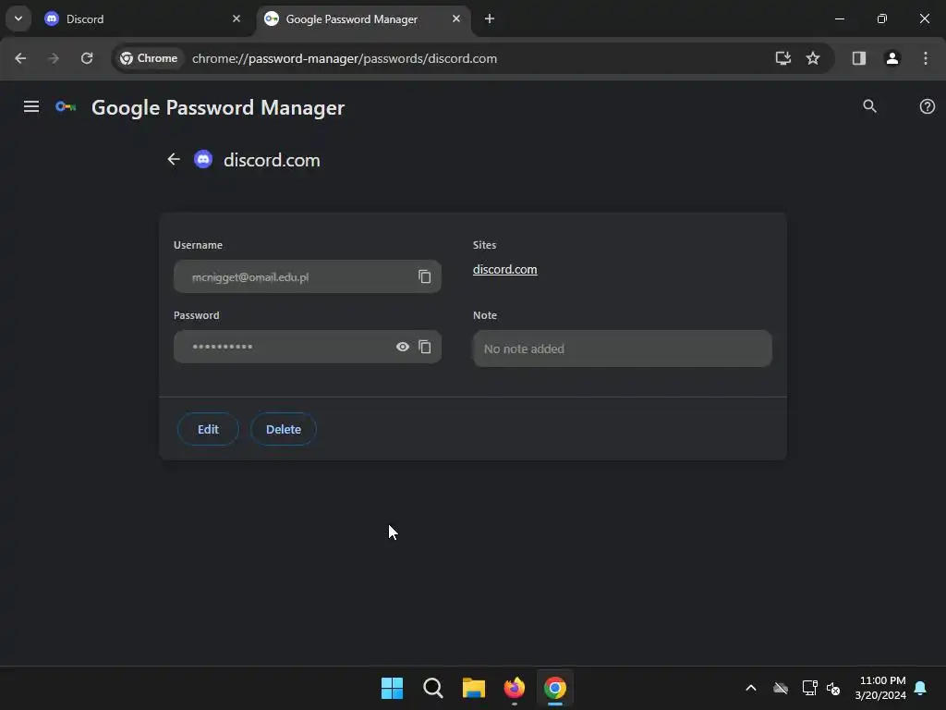Open the Password Manager hamburger menu

click(31, 107)
